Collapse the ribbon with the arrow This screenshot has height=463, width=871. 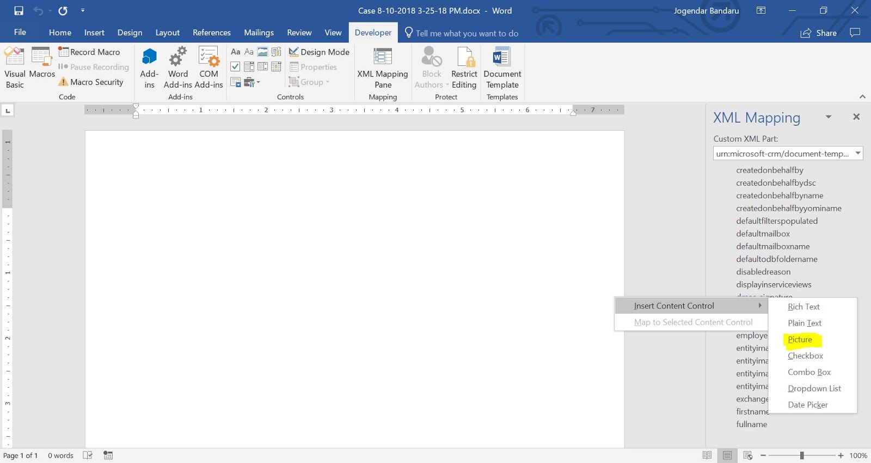click(862, 96)
